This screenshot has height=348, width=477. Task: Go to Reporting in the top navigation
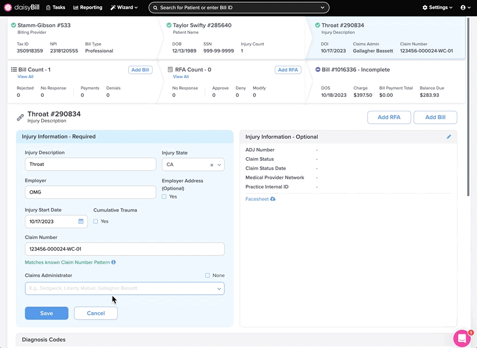(87, 8)
